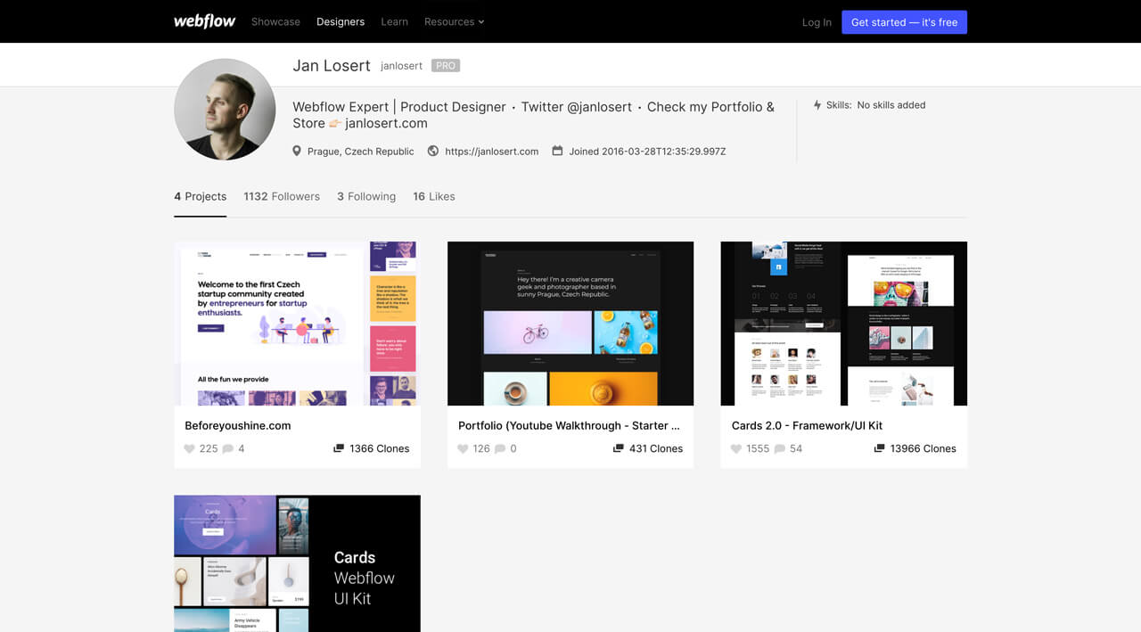Open the Cards Webflow UI Kit thumbnail

(x=297, y=563)
